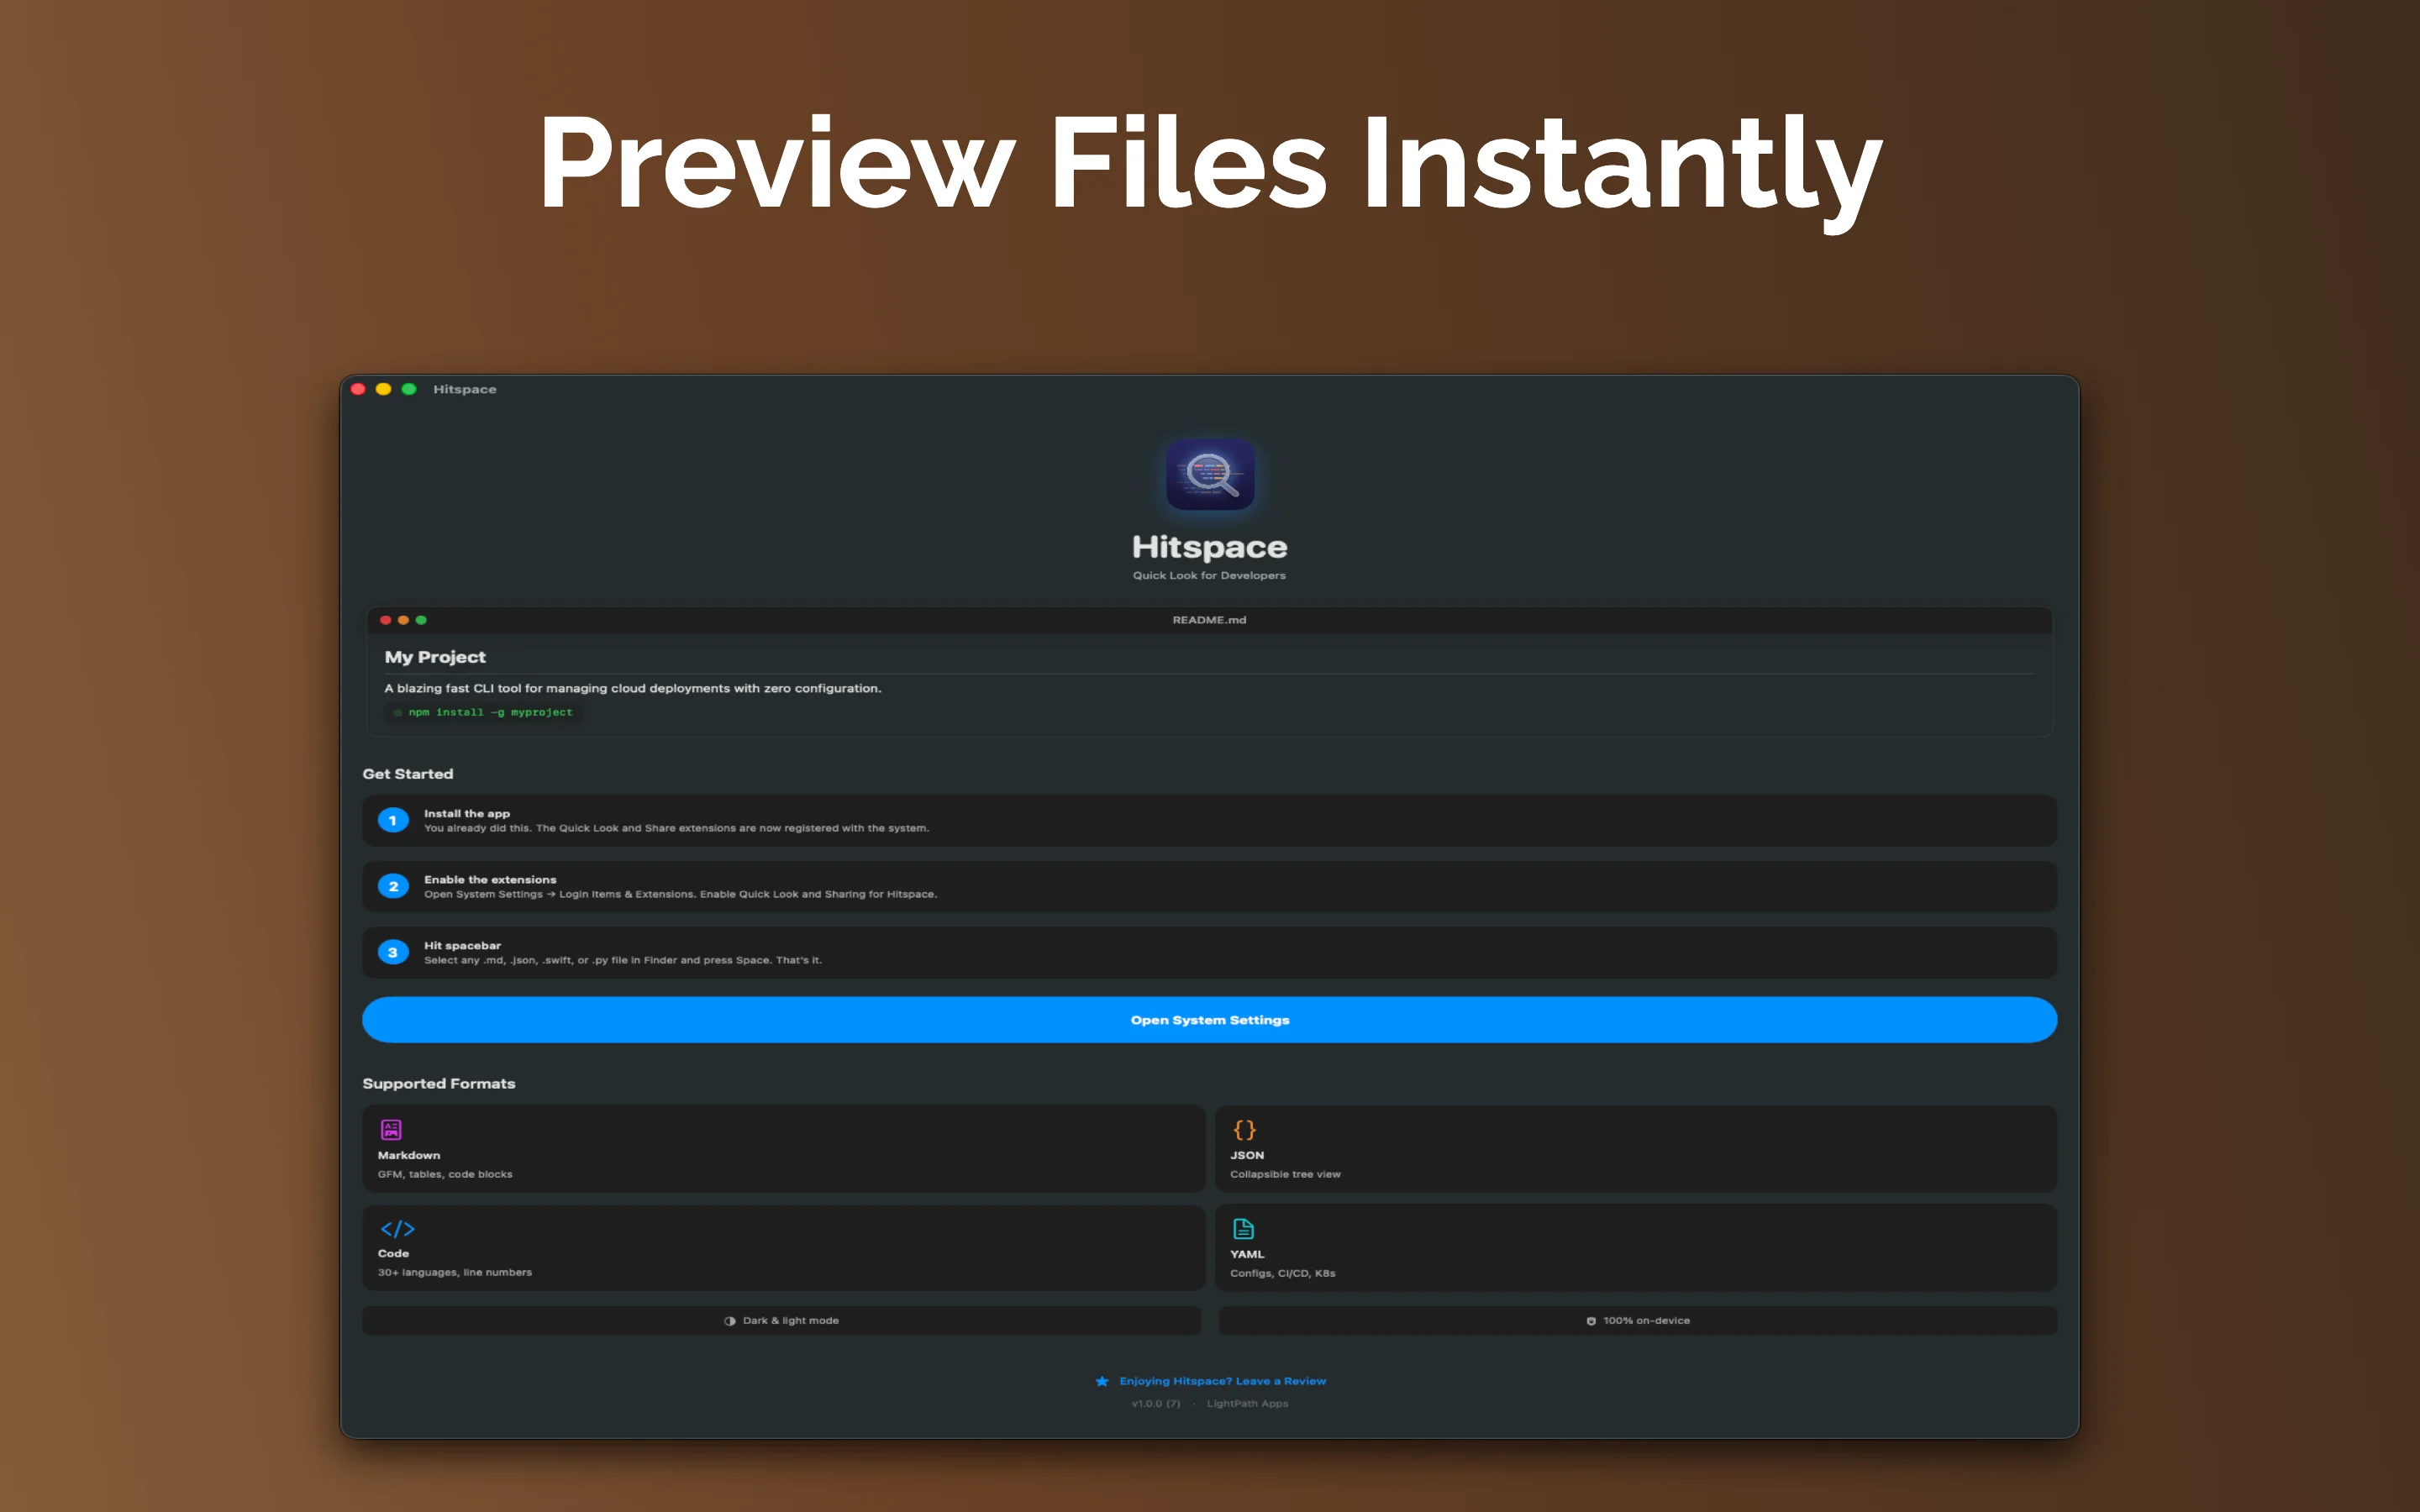Click the Markdown format card
The width and height of the screenshot is (2420, 1512).
pos(783,1148)
